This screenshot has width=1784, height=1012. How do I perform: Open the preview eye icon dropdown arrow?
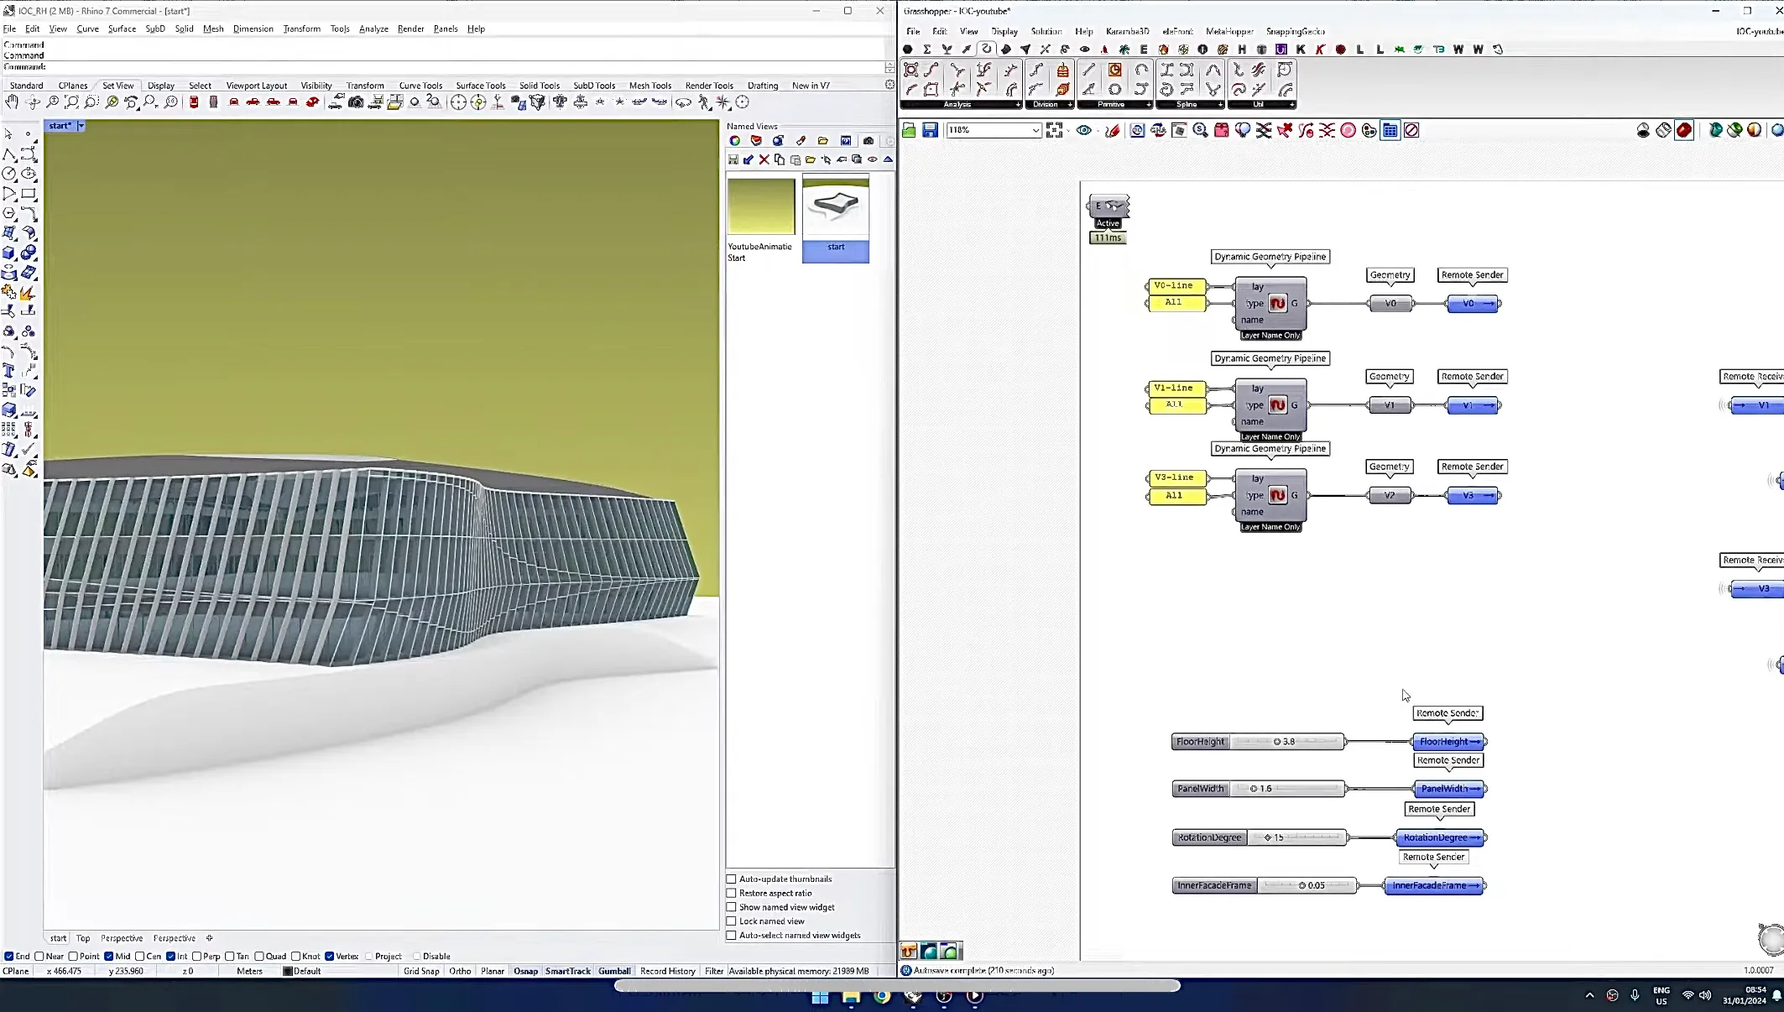[1096, 131]
